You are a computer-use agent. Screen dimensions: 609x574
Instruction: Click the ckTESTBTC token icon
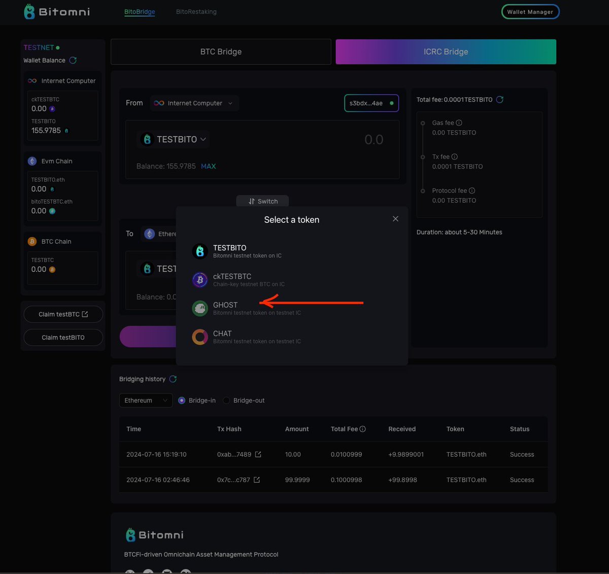point(200,280)
